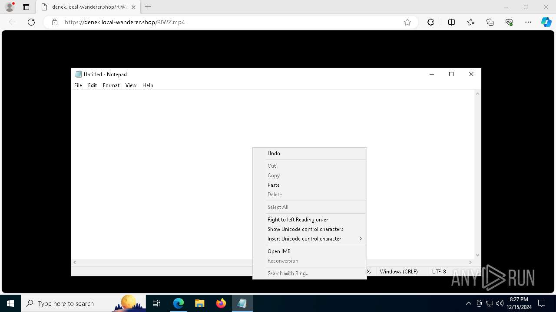Viewport: 556px width, 312px height.
Task: Reload the page with the refresh icon
Action: point(31,22)
